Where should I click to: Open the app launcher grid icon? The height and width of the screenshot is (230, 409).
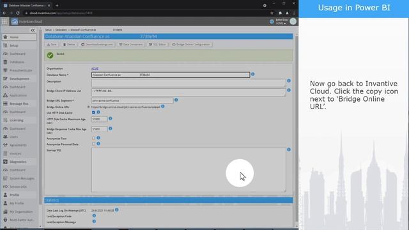[4, 22]
